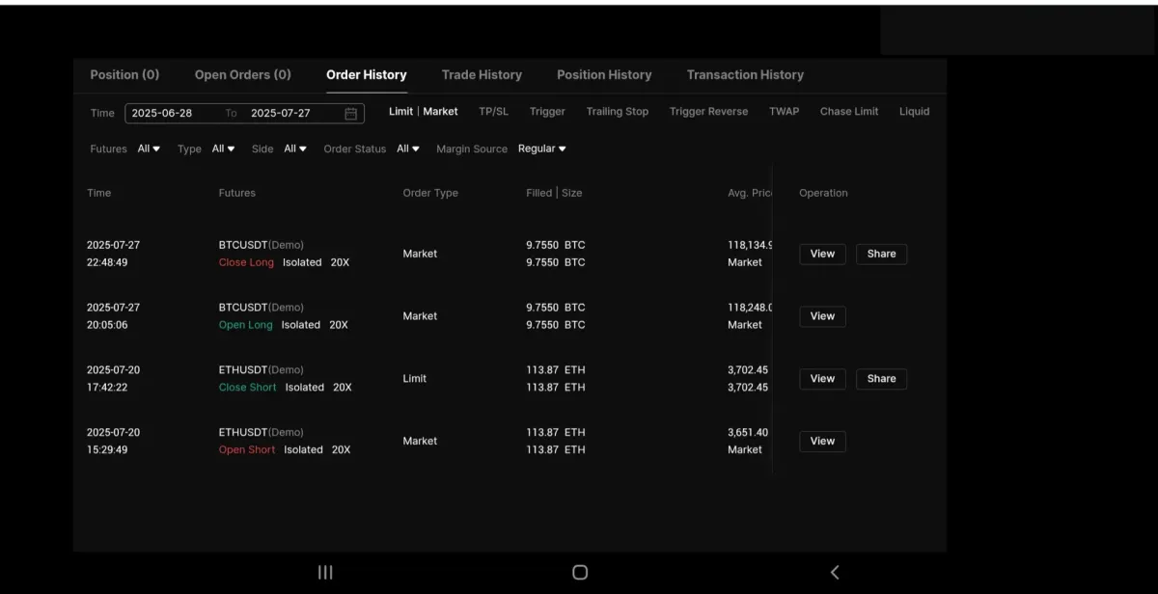Tap the Android recent apps icon
This screenshot has width=1158, height=594.
click(x=325, y=572)
